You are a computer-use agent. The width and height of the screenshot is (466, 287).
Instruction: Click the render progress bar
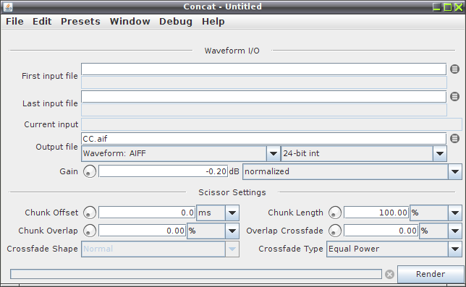(x=196, y=274)
